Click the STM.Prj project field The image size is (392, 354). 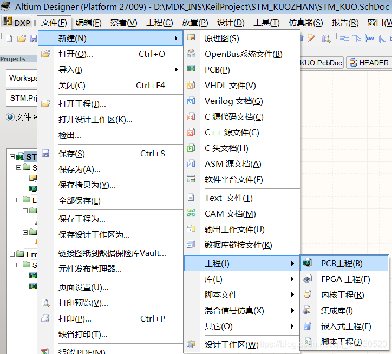point(22,98)
